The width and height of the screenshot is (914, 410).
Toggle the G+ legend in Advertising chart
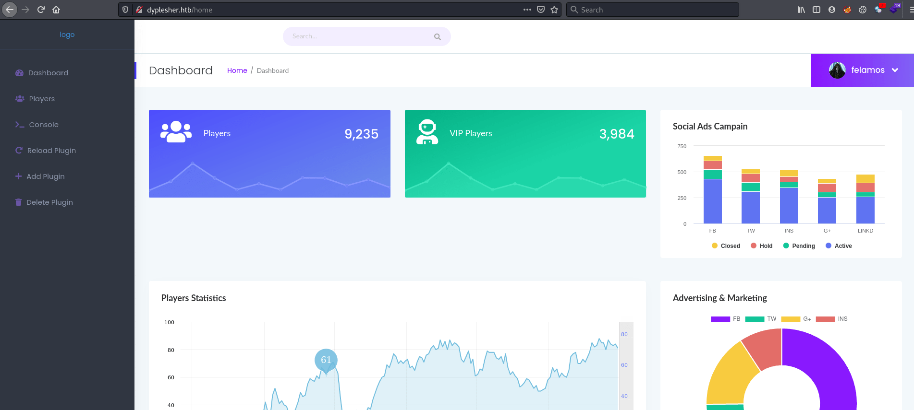(x=796, y=319)
